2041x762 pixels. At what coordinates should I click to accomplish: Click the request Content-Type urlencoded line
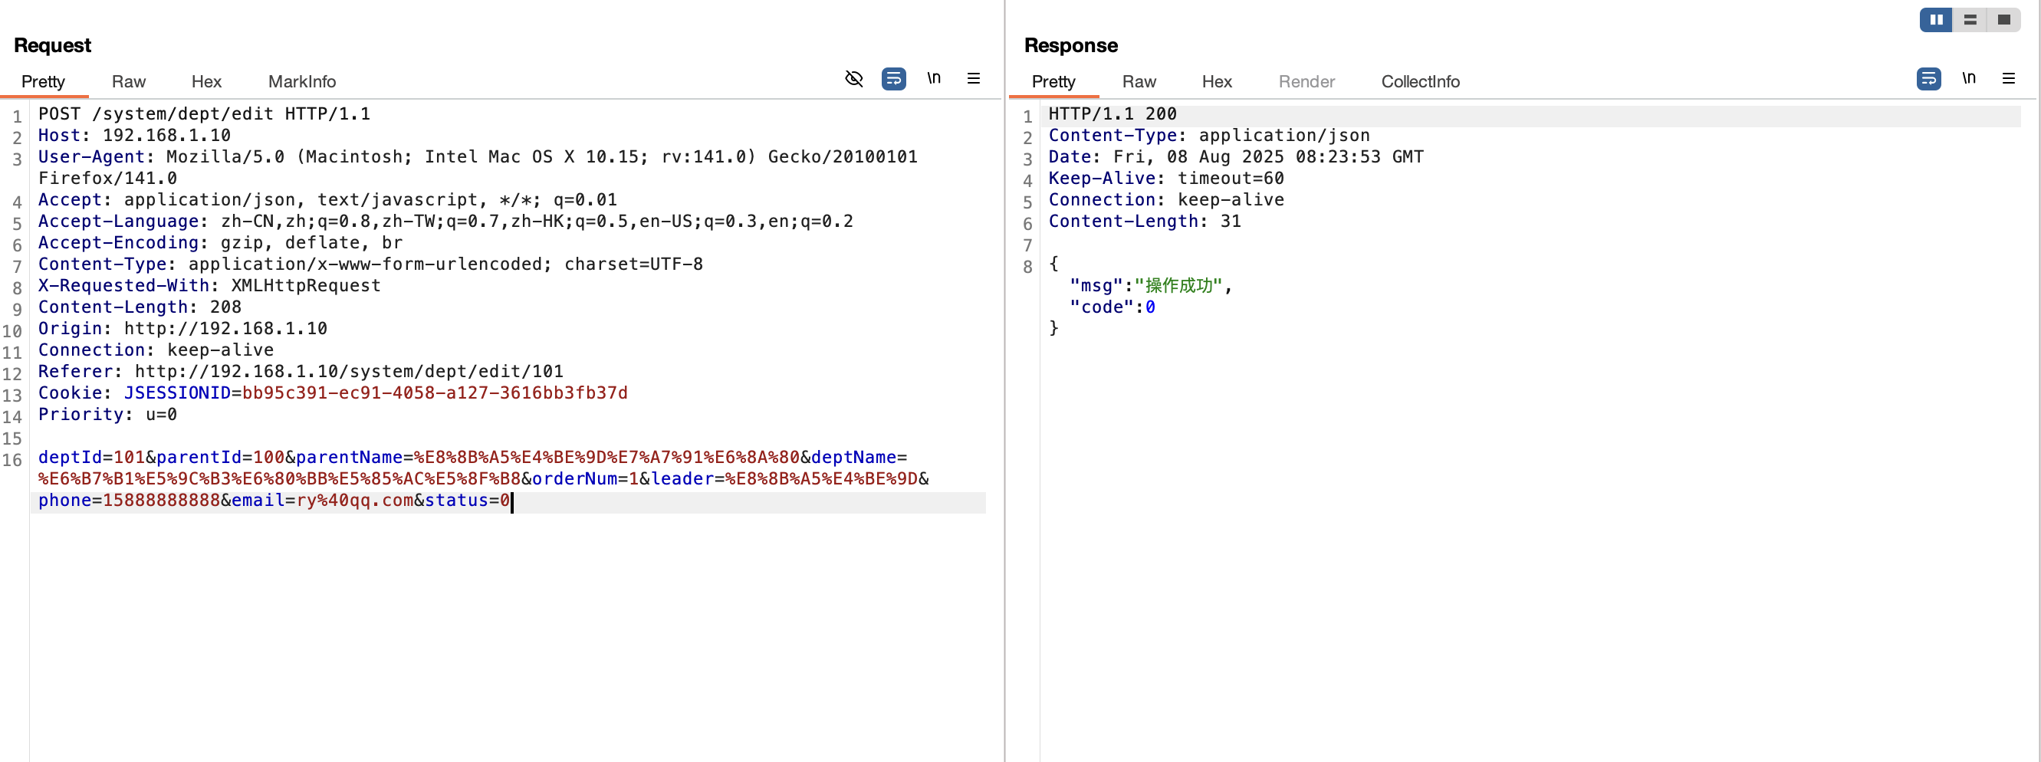[x=370, y=264]
